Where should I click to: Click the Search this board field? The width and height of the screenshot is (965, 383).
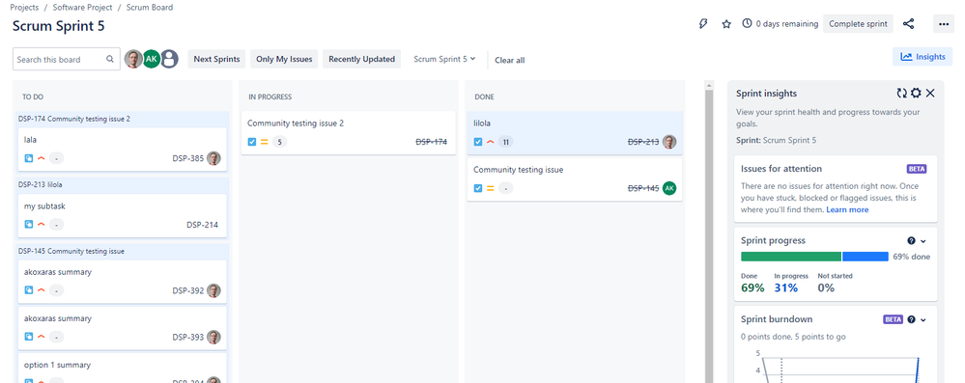pos(67,59)
